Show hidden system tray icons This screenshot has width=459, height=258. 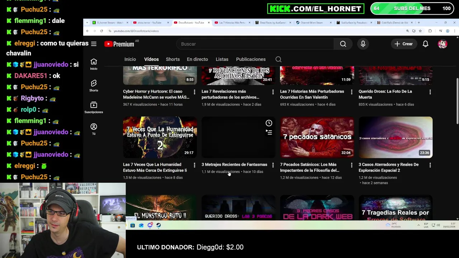pyautogui.click(x=418, y=225)
